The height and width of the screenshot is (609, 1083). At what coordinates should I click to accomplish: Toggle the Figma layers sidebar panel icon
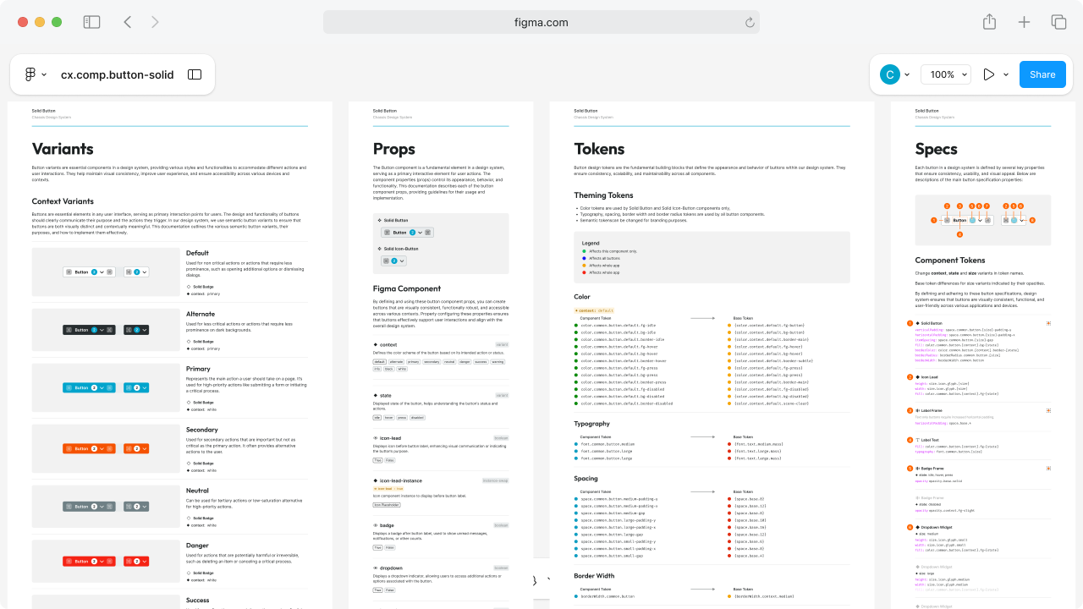click(x=195, y=74)
